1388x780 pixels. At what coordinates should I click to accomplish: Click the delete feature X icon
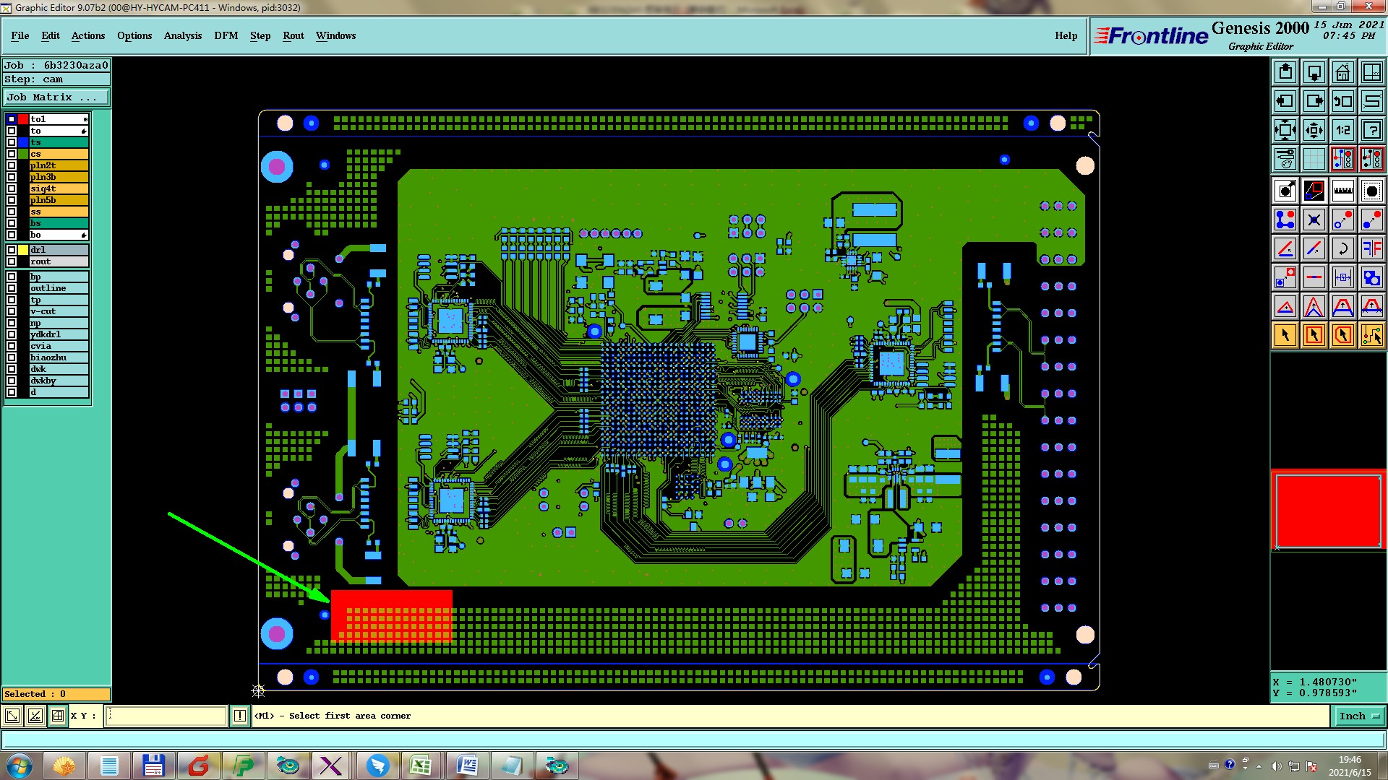[x=1314, y=220]
